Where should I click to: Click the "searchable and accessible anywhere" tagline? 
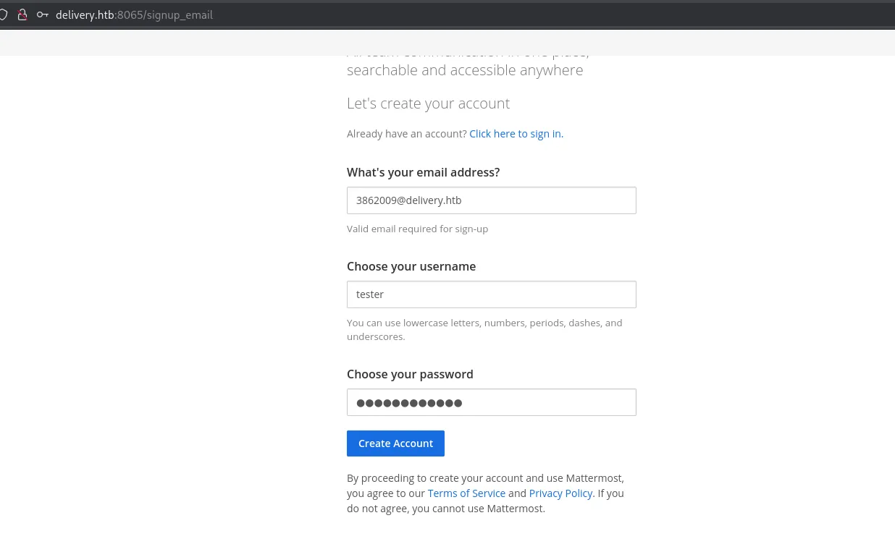tap(464, 70)
